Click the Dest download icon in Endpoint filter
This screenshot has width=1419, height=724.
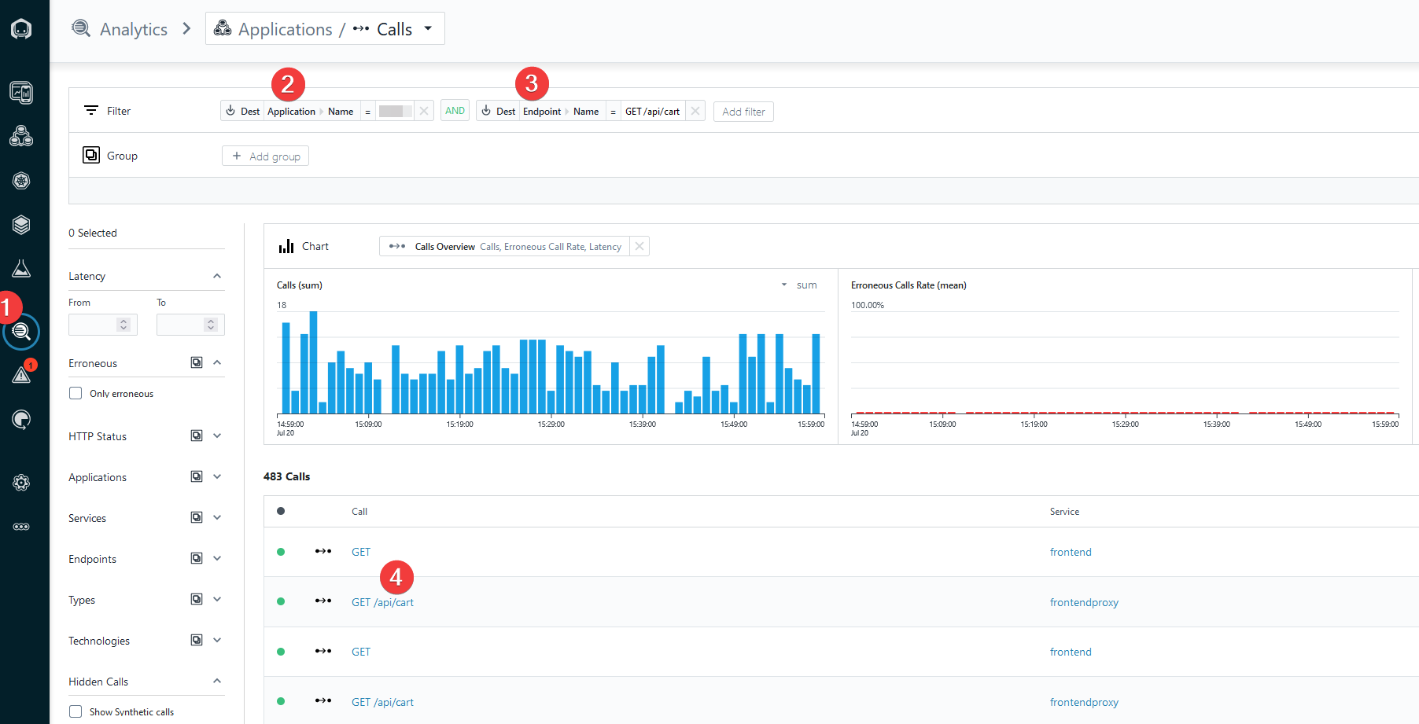click(486, 111)
